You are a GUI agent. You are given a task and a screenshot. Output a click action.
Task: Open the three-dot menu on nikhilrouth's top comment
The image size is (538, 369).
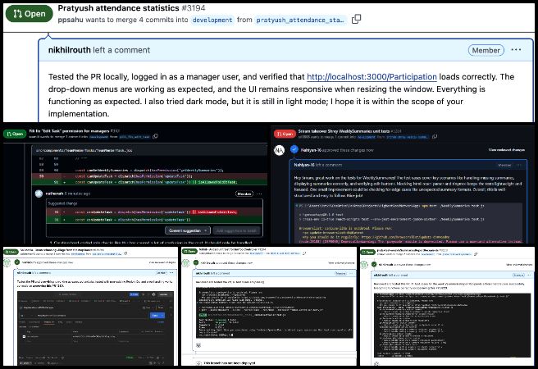coord(516,50)
